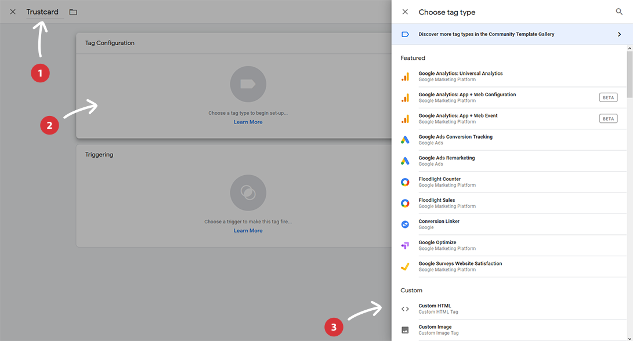This screenshot has width=633, height=341.
Task: Select the Custom Image tag type
Action: pyautogui.click(x=509, y=330)
